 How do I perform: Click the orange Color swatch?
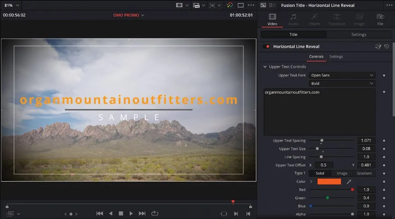pos(329,182)
